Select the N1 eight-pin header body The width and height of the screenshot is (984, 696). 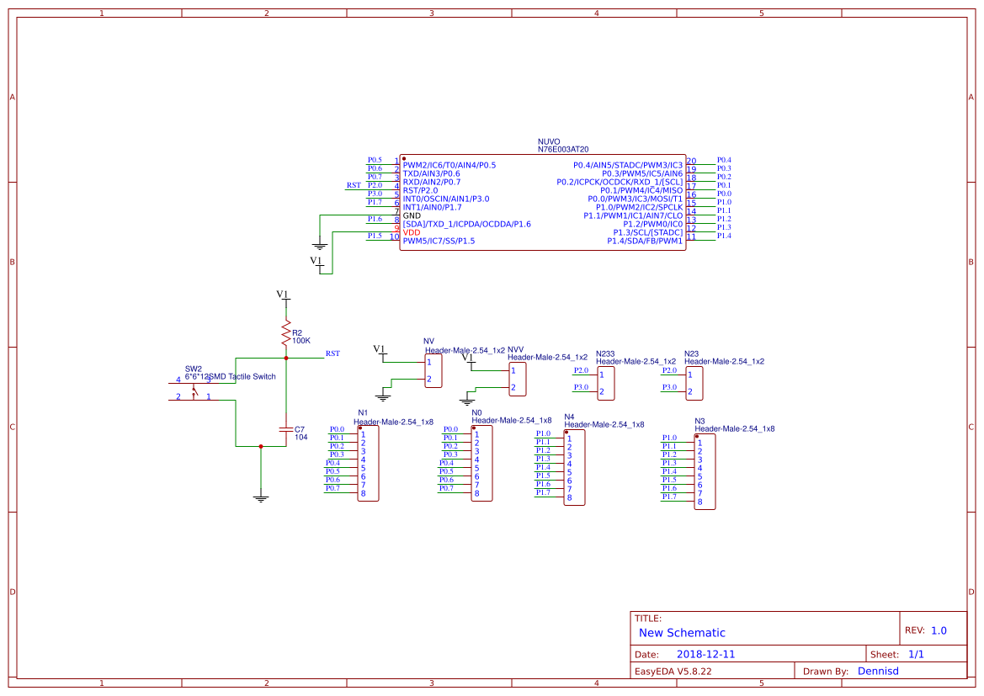click(369, 464)
